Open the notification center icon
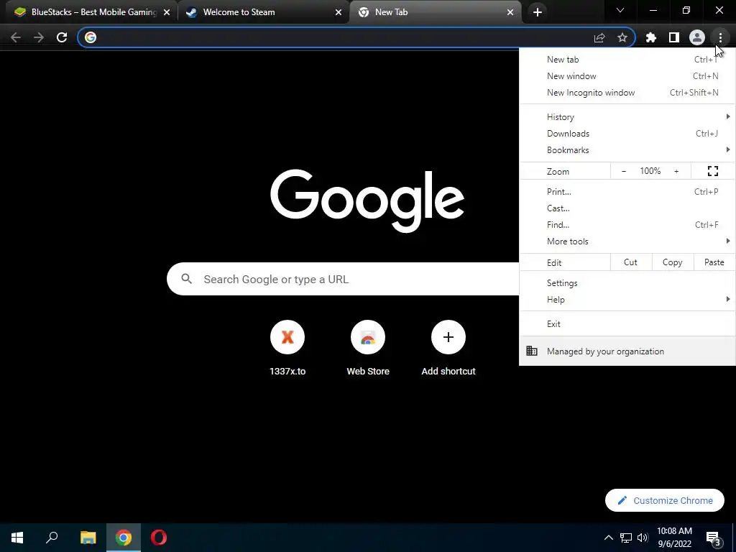This screenshot has width=736, height=552. (x=714, y=538)
